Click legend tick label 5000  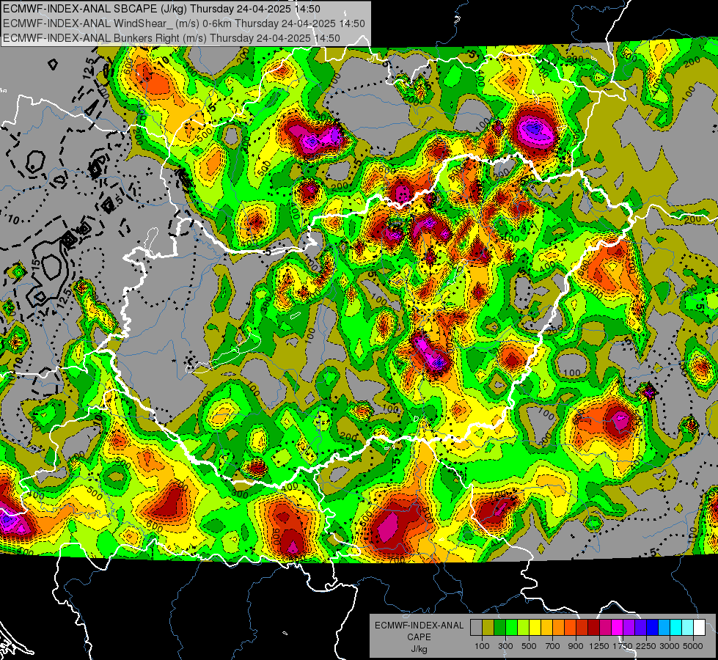coord(693,646)
